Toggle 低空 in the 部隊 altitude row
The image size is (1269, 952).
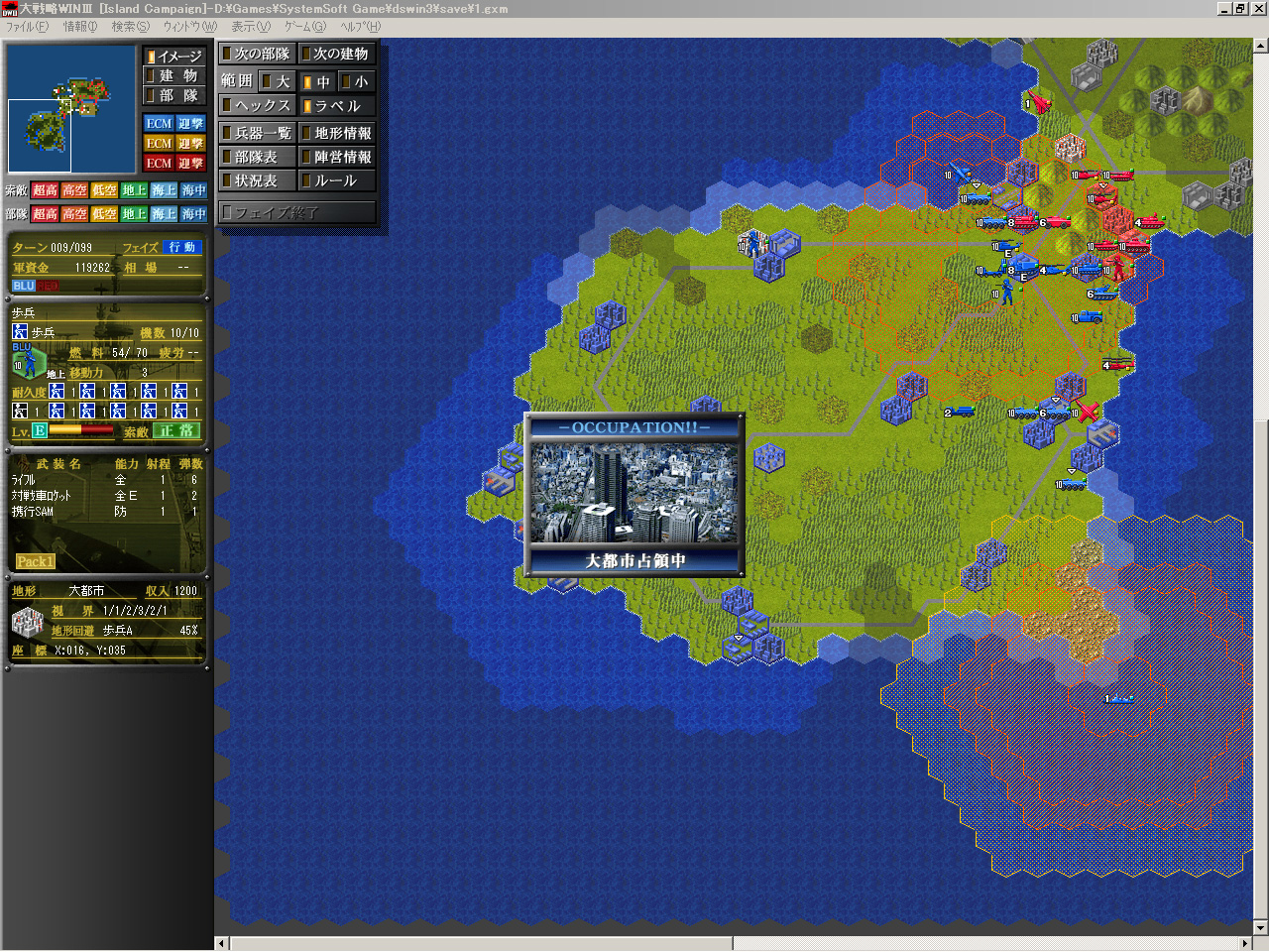point(105,214)
